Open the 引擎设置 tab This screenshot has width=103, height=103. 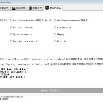pos(5,8)
